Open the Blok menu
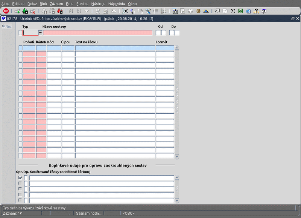Screen dimensions: 301x218 (43, 4)
